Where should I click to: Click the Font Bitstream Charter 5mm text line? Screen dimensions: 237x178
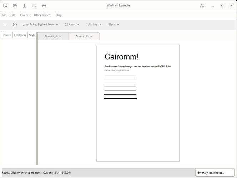[x=138, y=67]
